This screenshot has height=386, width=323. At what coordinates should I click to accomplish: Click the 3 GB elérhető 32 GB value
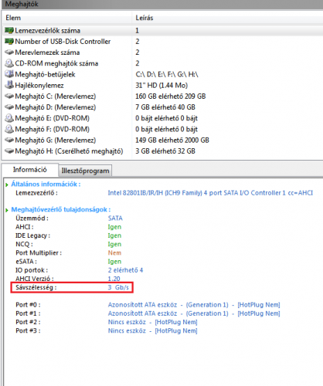[x=165, y=151]
